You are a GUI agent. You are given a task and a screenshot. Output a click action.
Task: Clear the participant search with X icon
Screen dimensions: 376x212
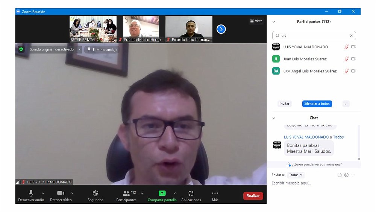click(351, 36)
